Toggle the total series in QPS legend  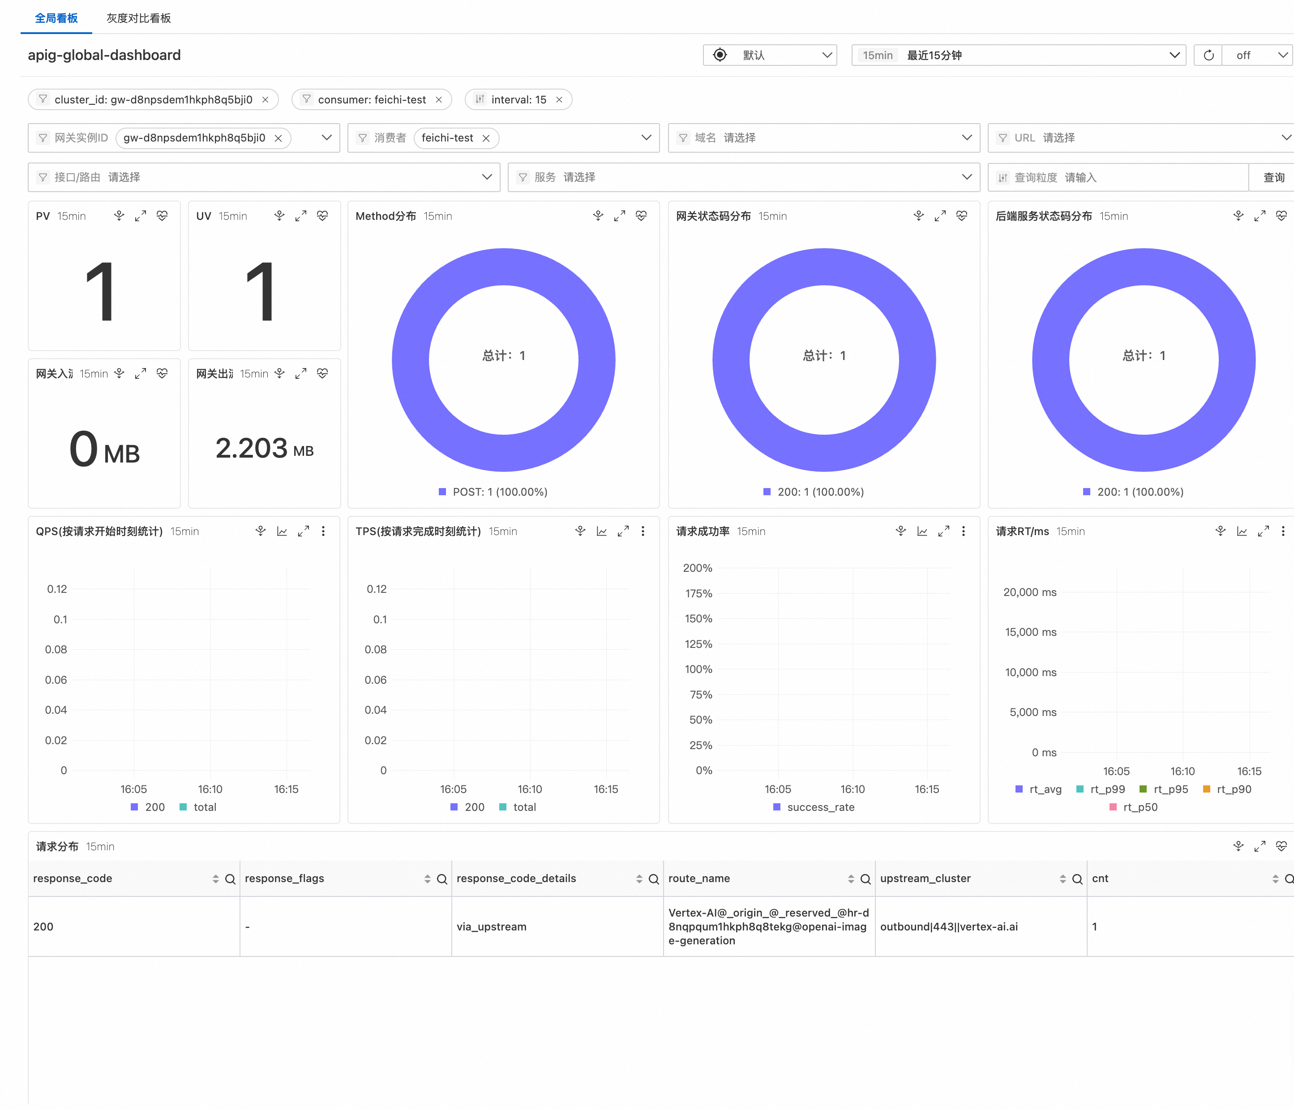[x=198, y=807]
